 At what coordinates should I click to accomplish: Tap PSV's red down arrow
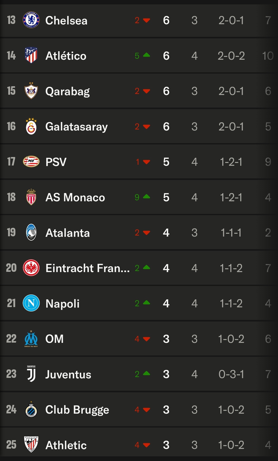point(146,162)
